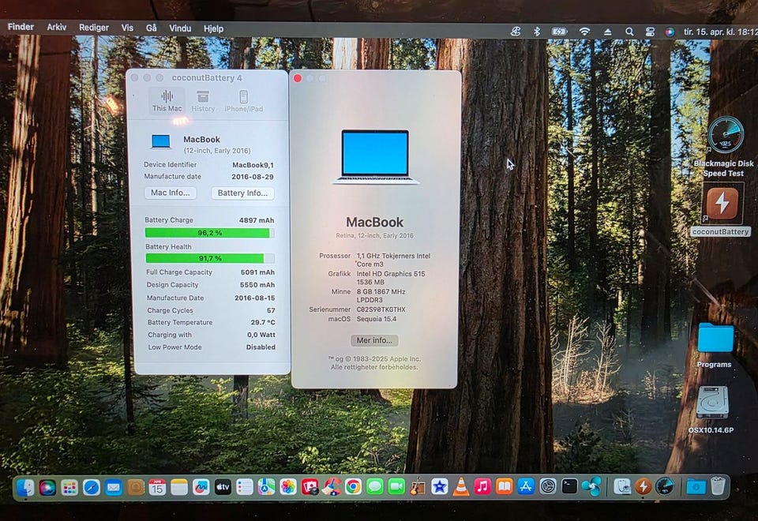Open Calendar from the Dock
The image size is (758, 521).
point(157,487)
